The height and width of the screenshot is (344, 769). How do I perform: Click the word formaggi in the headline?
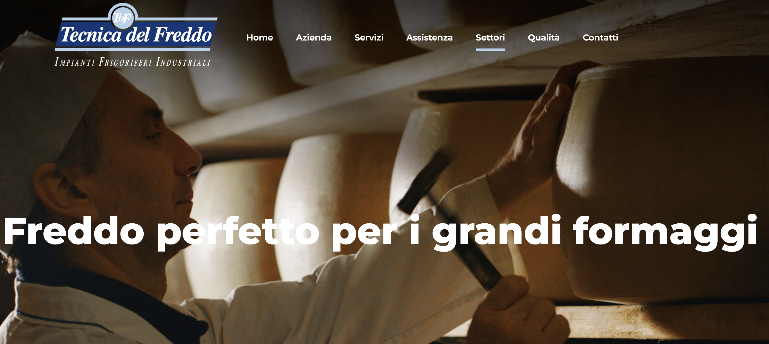[664, 233]
